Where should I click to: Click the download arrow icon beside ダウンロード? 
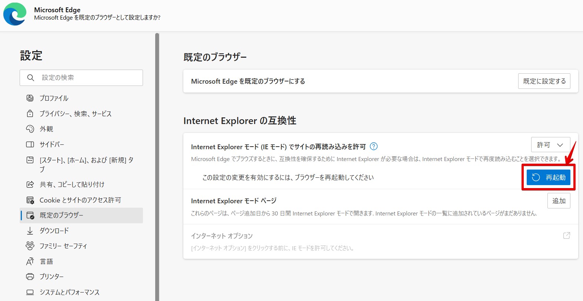[30, 231]
